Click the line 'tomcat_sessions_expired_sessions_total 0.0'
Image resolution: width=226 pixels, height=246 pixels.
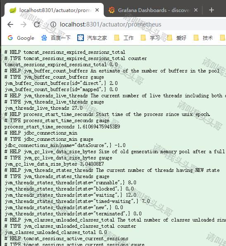[61, 65]
